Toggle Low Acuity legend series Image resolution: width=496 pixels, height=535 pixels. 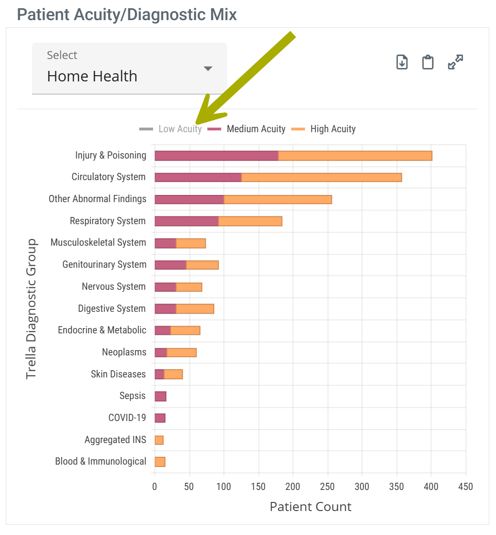point(180,129)
